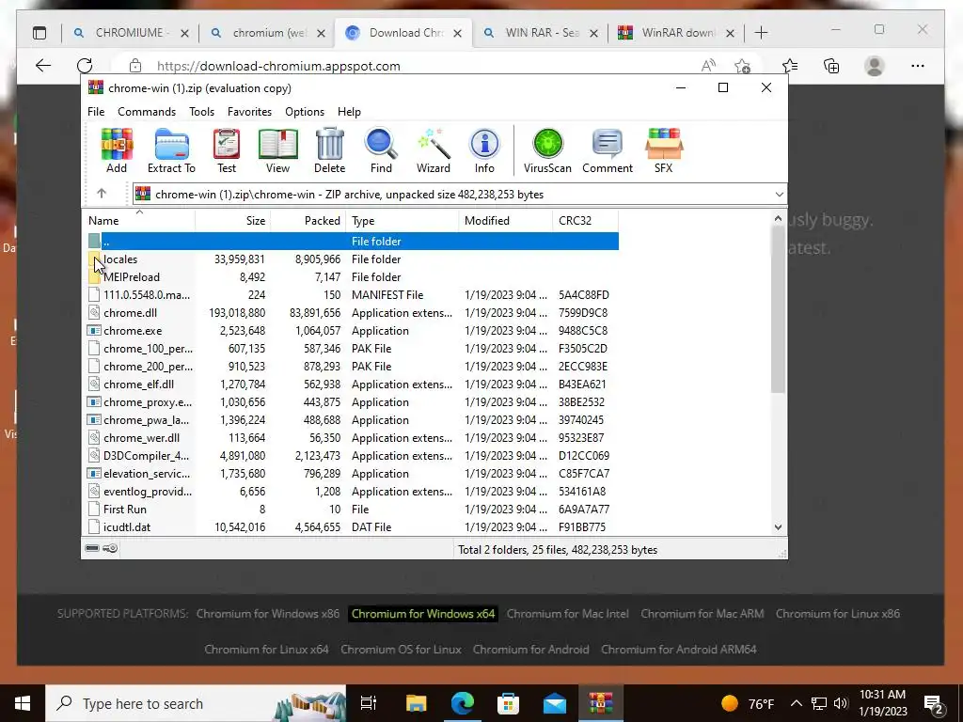Open the Tools menu
This screenshot has height=722, width=963.
(201, 112)
